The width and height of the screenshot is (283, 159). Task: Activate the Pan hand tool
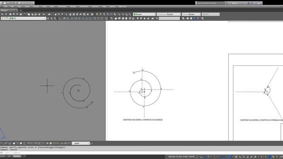[55, 14]
